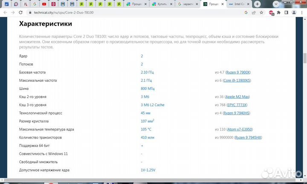Click the lock icon beside the URL
Image resolution: width=307 pixels, height=184 pixels.
pyautogui.click(x=30, y=12)
